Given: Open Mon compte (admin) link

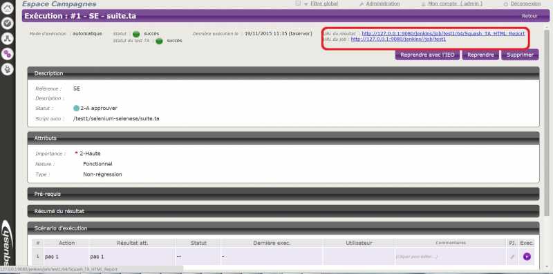Looking at the screenshot, I should pos(456,3).
